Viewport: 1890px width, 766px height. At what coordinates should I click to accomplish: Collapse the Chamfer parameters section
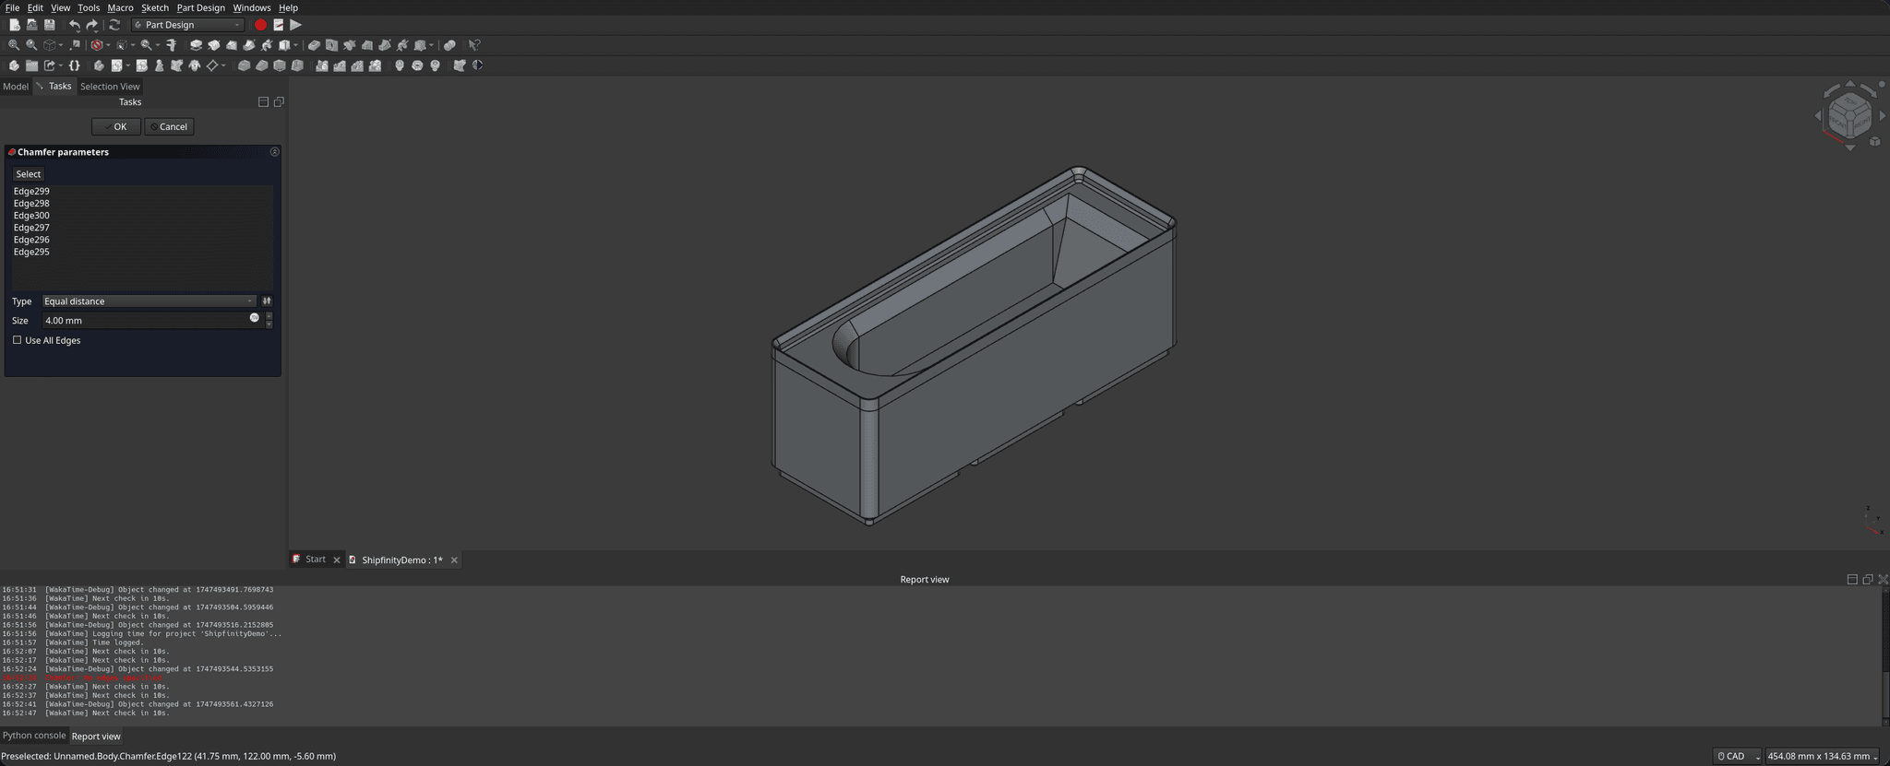[274, 151]
